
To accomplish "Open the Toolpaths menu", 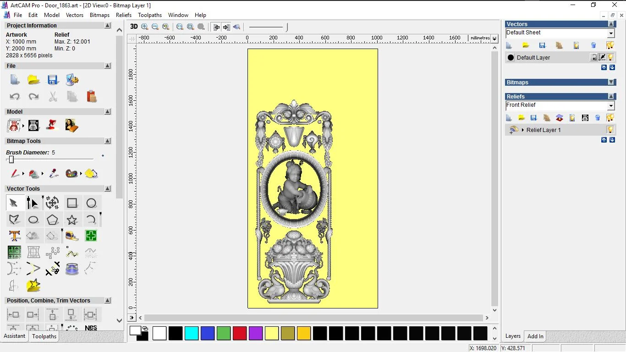I will point(150,15).
